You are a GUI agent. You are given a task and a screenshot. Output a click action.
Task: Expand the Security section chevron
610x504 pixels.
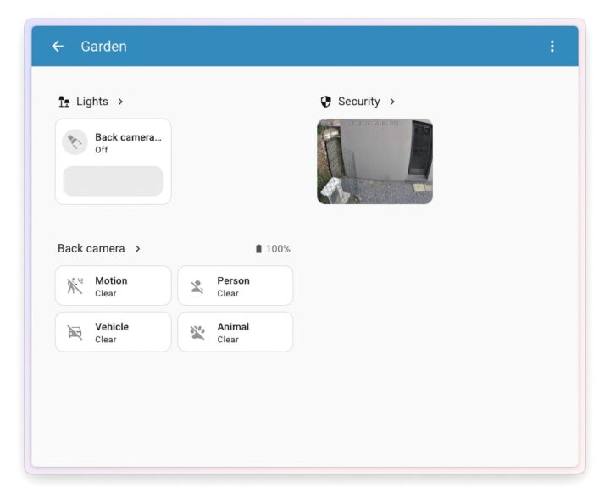pyautogui.click(x=392, y=102)
